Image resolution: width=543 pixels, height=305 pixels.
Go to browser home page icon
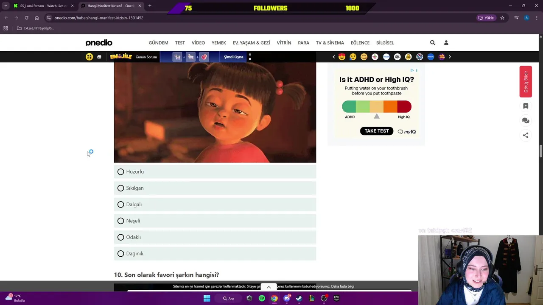click(x=36, y=18)
